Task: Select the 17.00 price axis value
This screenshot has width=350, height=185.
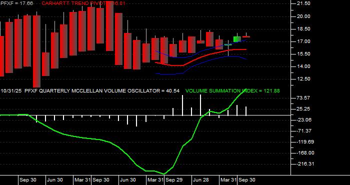Action: coord(303,41)
